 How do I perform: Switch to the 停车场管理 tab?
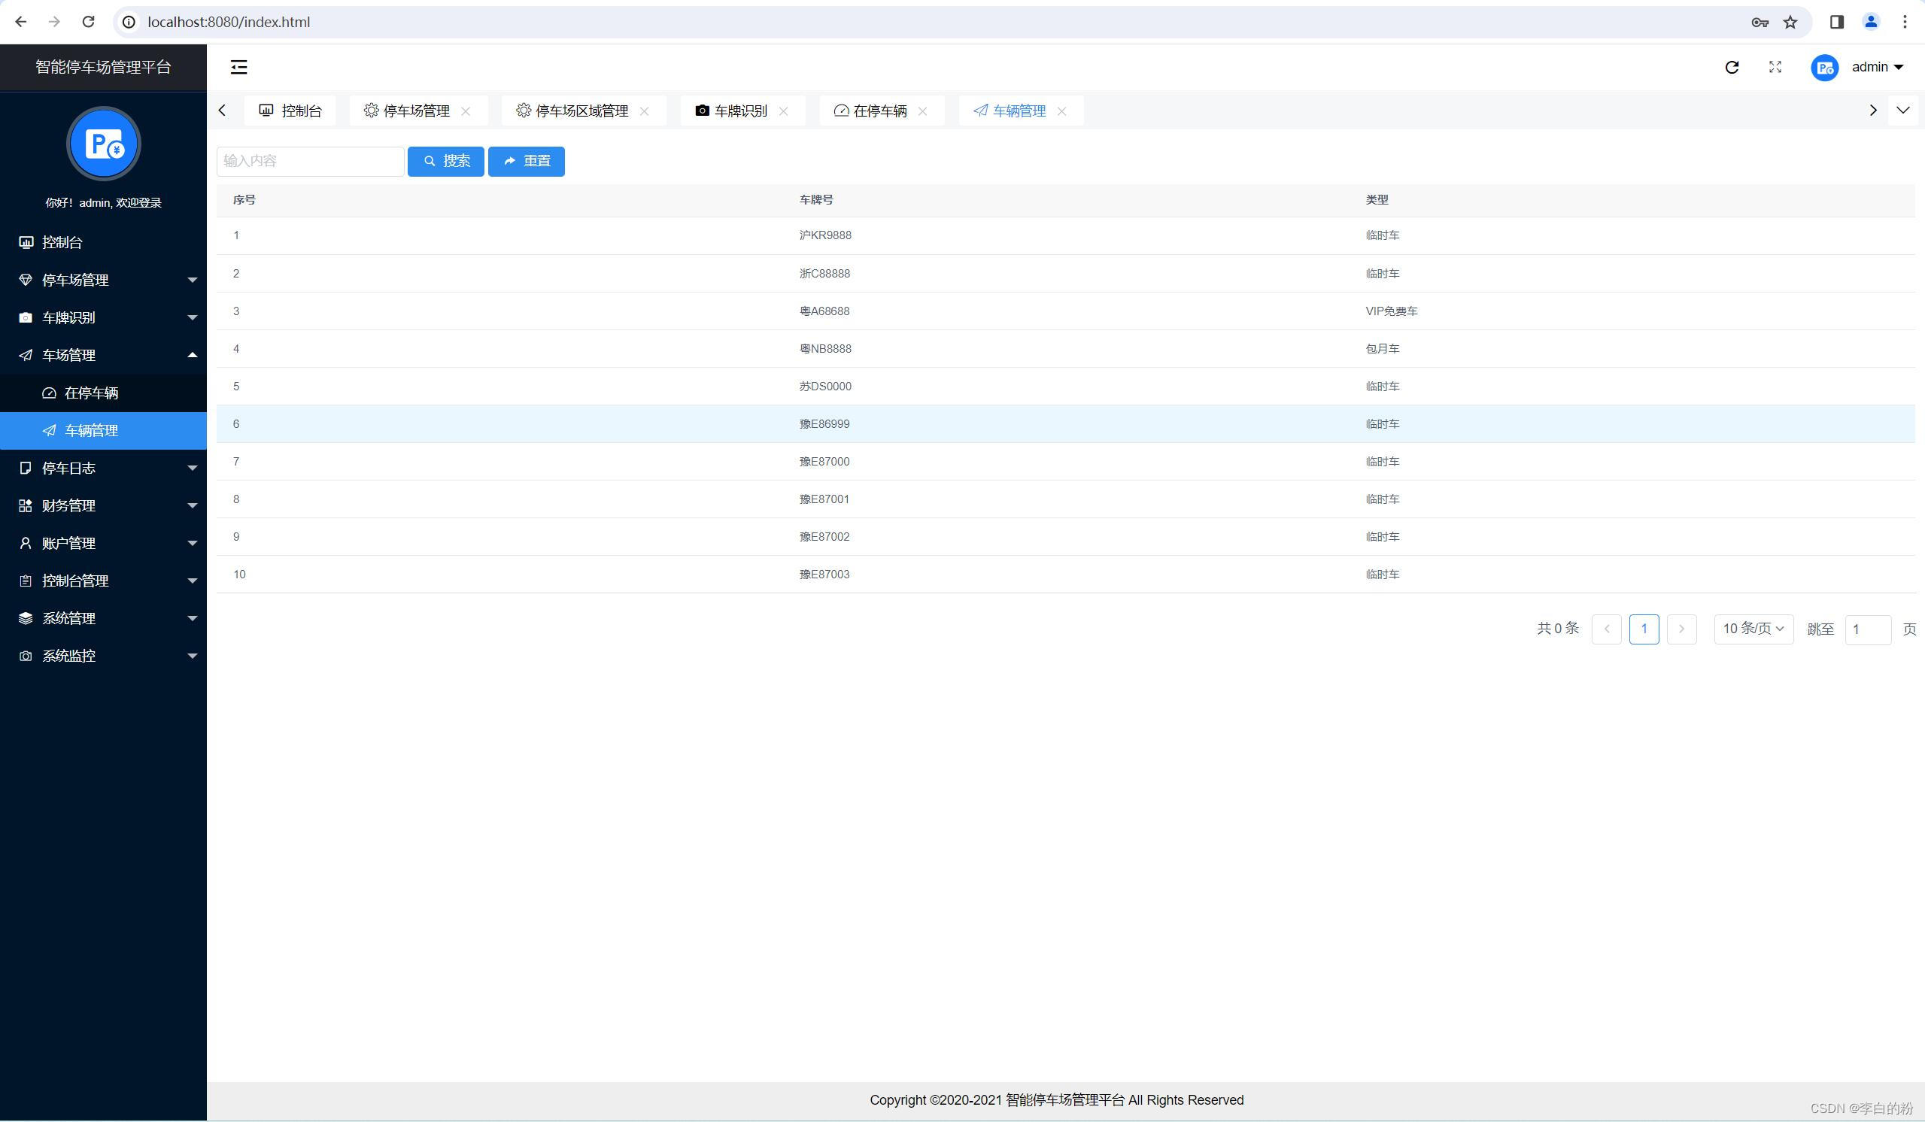[415, 111]
